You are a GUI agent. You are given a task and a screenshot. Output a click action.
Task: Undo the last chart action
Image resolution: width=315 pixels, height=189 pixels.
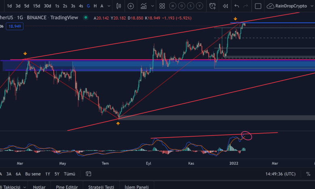237,6
